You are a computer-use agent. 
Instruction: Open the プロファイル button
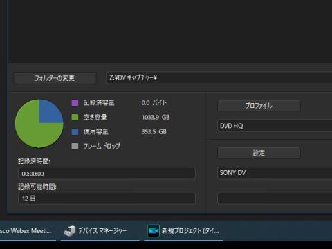259,106
